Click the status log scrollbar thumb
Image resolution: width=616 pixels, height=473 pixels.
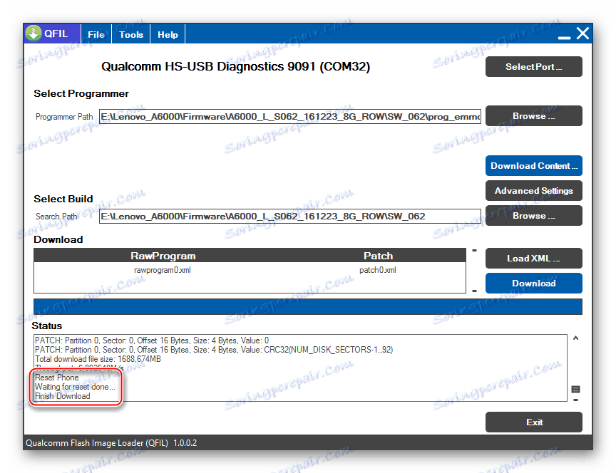pyautogui.click(x=575, y=389)
